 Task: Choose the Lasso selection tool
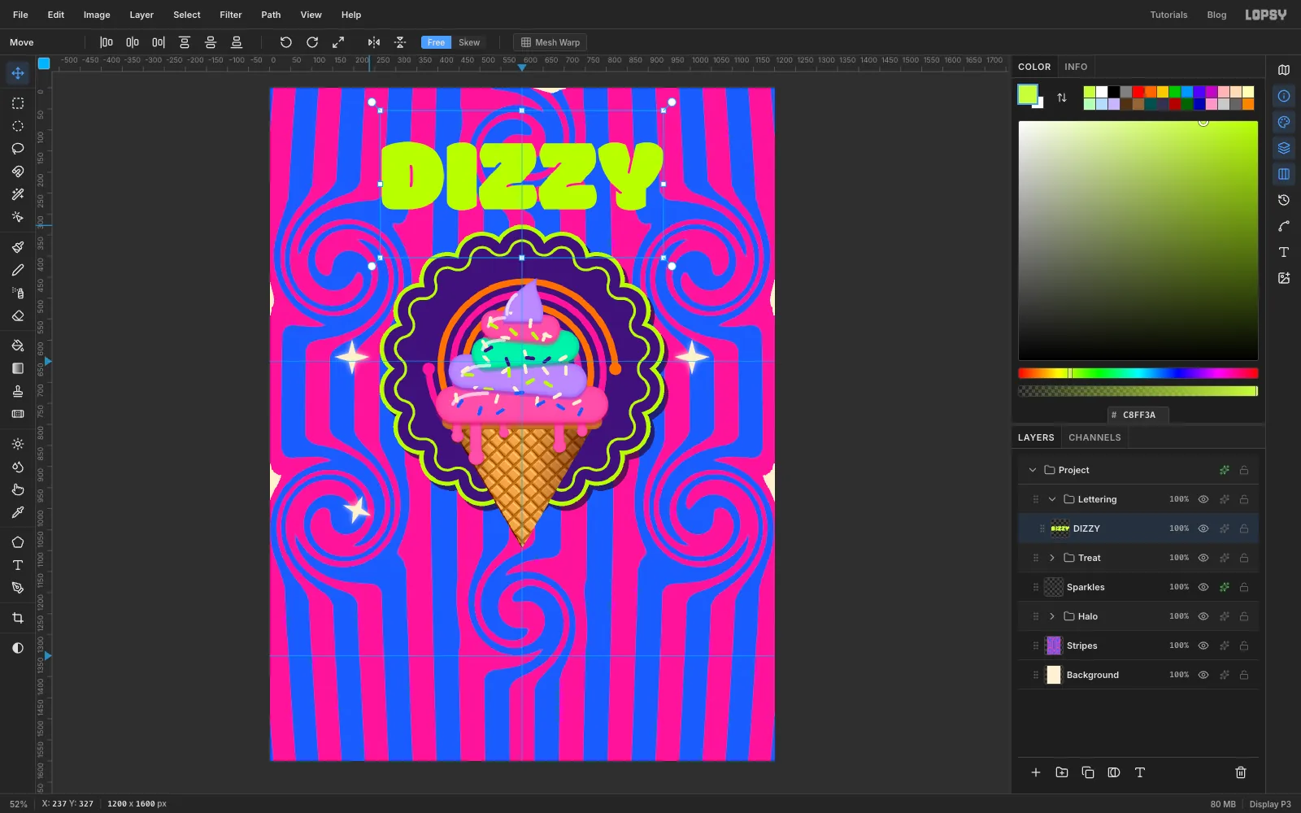coord(18,149)
